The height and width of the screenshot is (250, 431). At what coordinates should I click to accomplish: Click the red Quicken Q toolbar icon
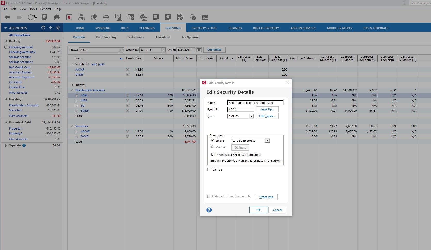pyautogui.click(x=69, y=17)
